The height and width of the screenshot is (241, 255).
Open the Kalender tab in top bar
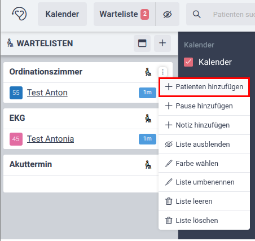[62, 14]
